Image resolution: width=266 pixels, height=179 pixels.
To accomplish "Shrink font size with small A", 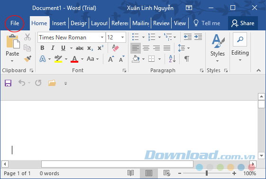I will coord(122,59).
